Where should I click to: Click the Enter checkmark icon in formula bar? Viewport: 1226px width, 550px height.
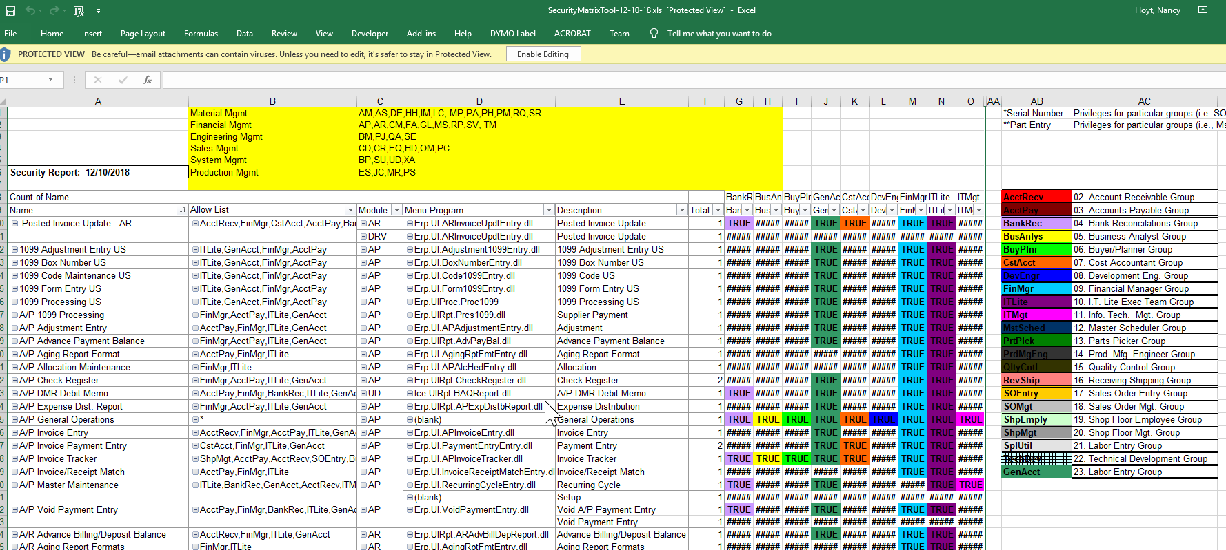[123, 80]
